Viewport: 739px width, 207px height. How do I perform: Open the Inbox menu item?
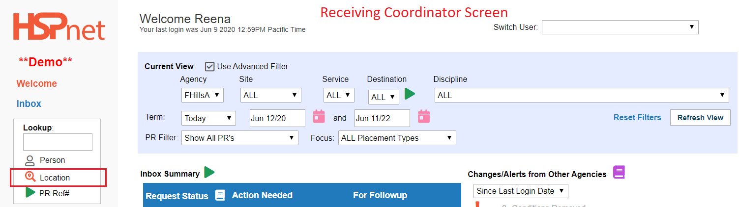point(29,103)
